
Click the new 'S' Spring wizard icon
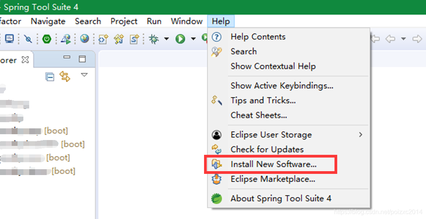point(134,39)
